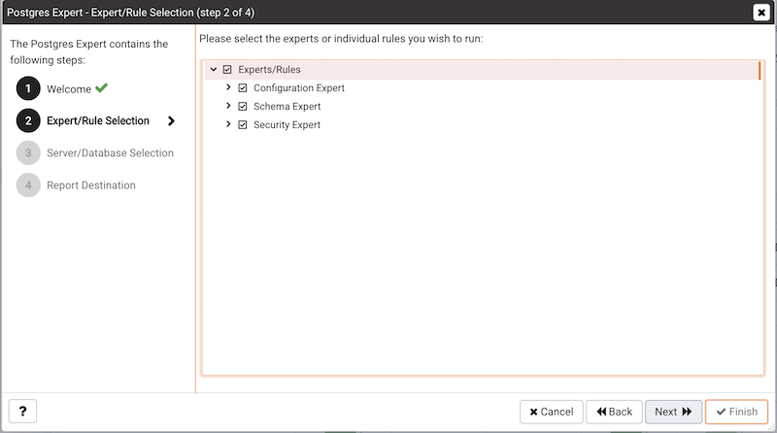Click the Finish button

pyautogui.click(x=736, y=412)
